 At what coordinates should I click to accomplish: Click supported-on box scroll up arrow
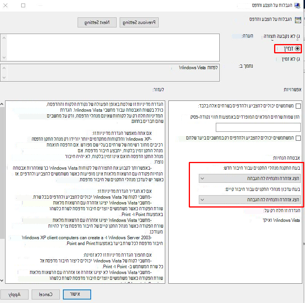4,68
